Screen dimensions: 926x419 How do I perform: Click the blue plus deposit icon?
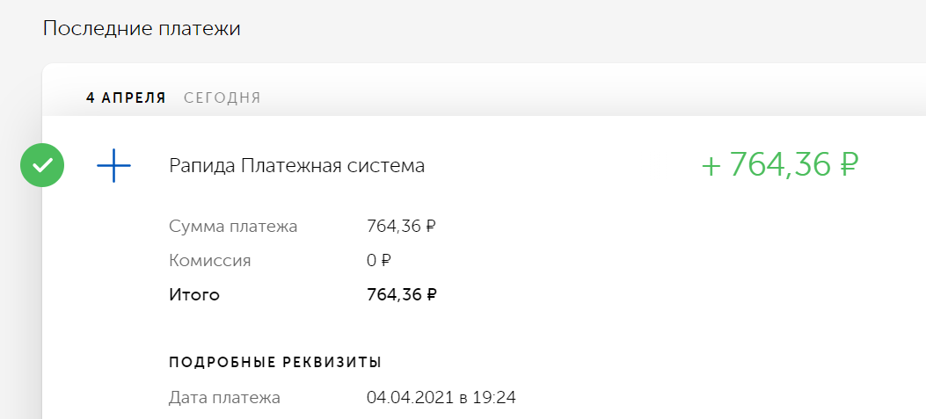click(x=113, y=166)
